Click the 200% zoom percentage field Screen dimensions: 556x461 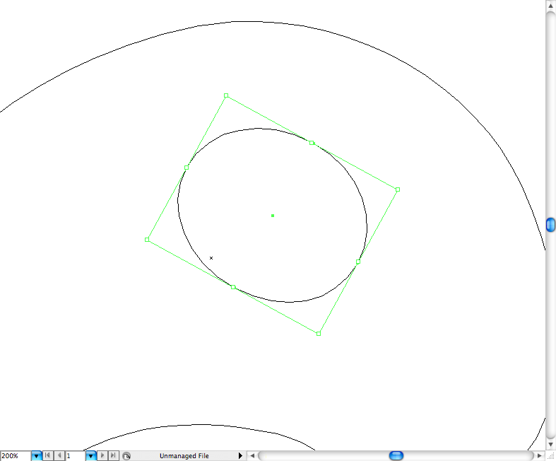[15, 456]
